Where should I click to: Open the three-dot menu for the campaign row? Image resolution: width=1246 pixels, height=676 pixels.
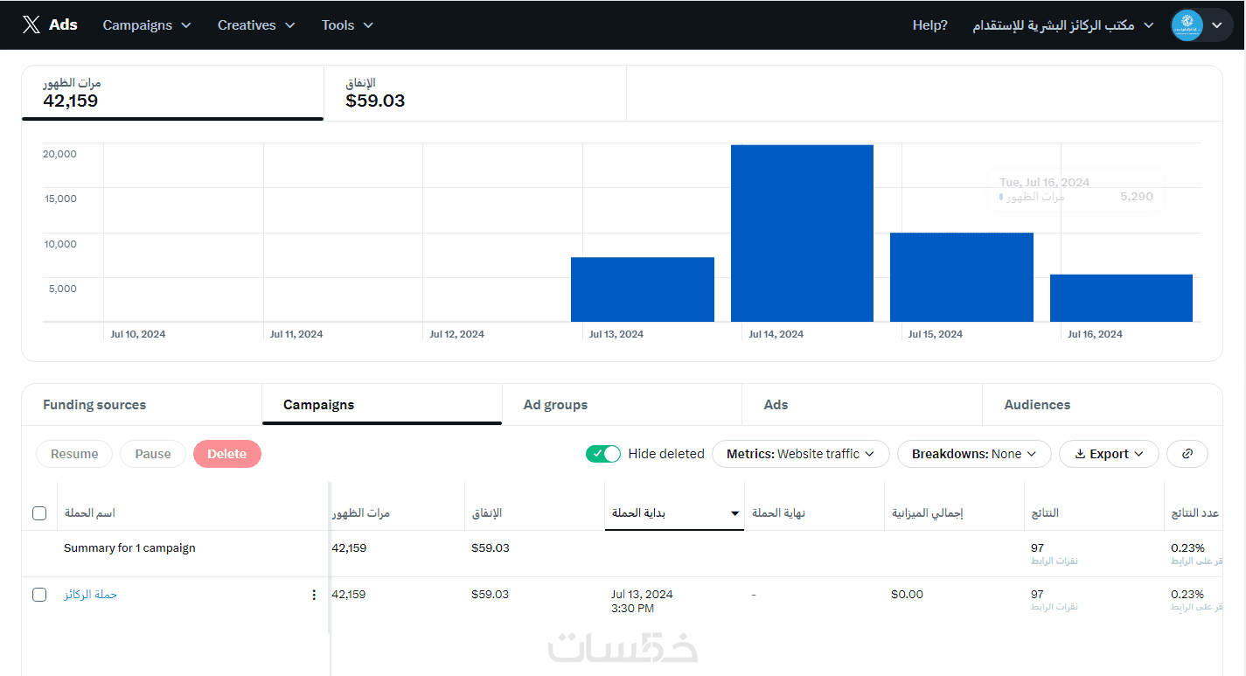tap(315, 595)
